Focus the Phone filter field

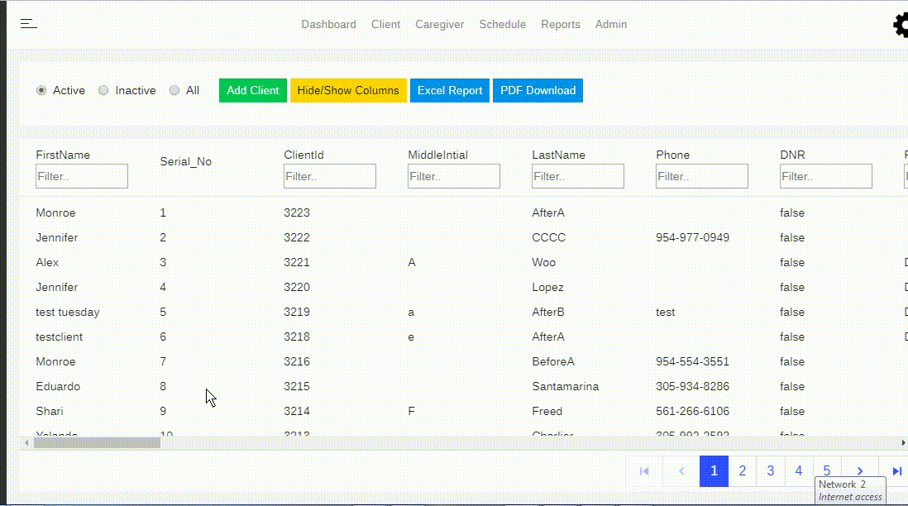click(702, 176)
